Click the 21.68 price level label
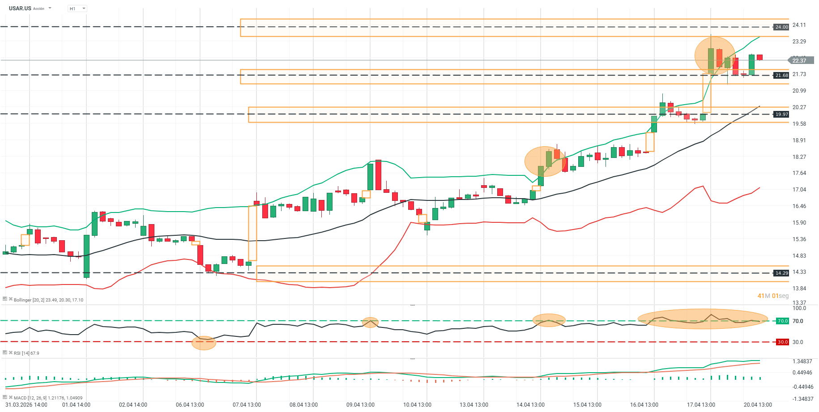The height and width of the screenshot is (412, 819). tap(781, 75)
